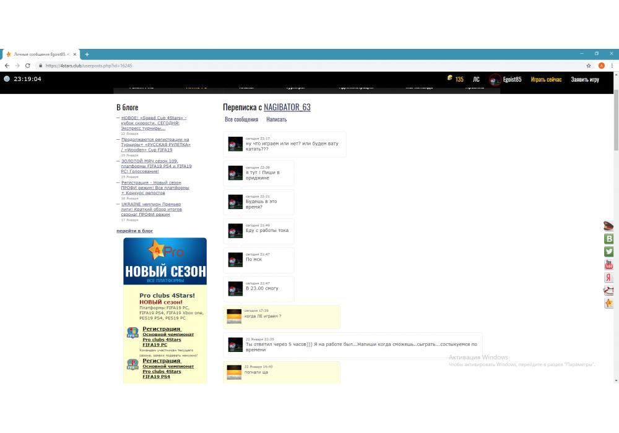Click the officer cap icon in side panel
This screenshot has width=619, height=433.
tap(608, 226)
